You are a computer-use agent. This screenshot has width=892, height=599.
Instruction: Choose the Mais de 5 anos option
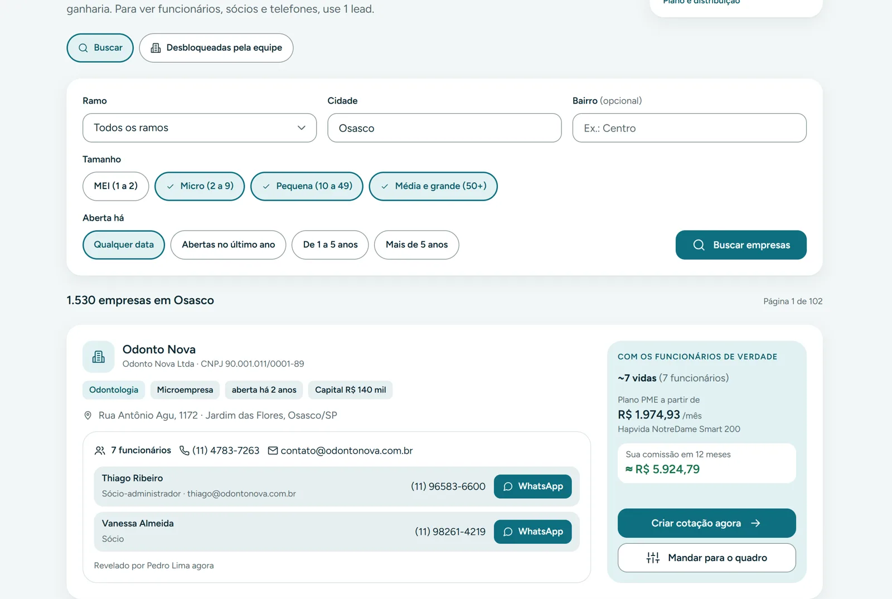click(x=416, y=245)
